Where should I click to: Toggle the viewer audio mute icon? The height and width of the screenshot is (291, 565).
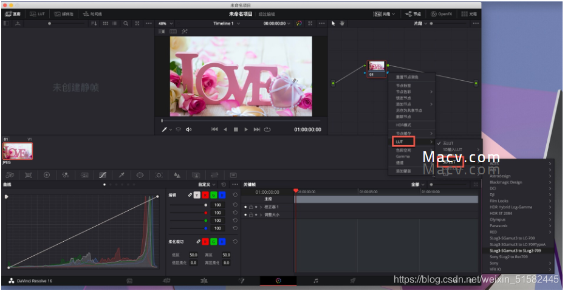pyautogui.click(x=188, y=129)
